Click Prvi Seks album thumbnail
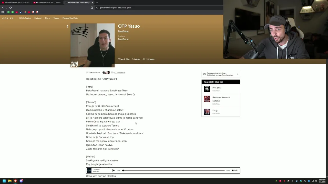Screen dimensions: 328x184 (207, 89)
